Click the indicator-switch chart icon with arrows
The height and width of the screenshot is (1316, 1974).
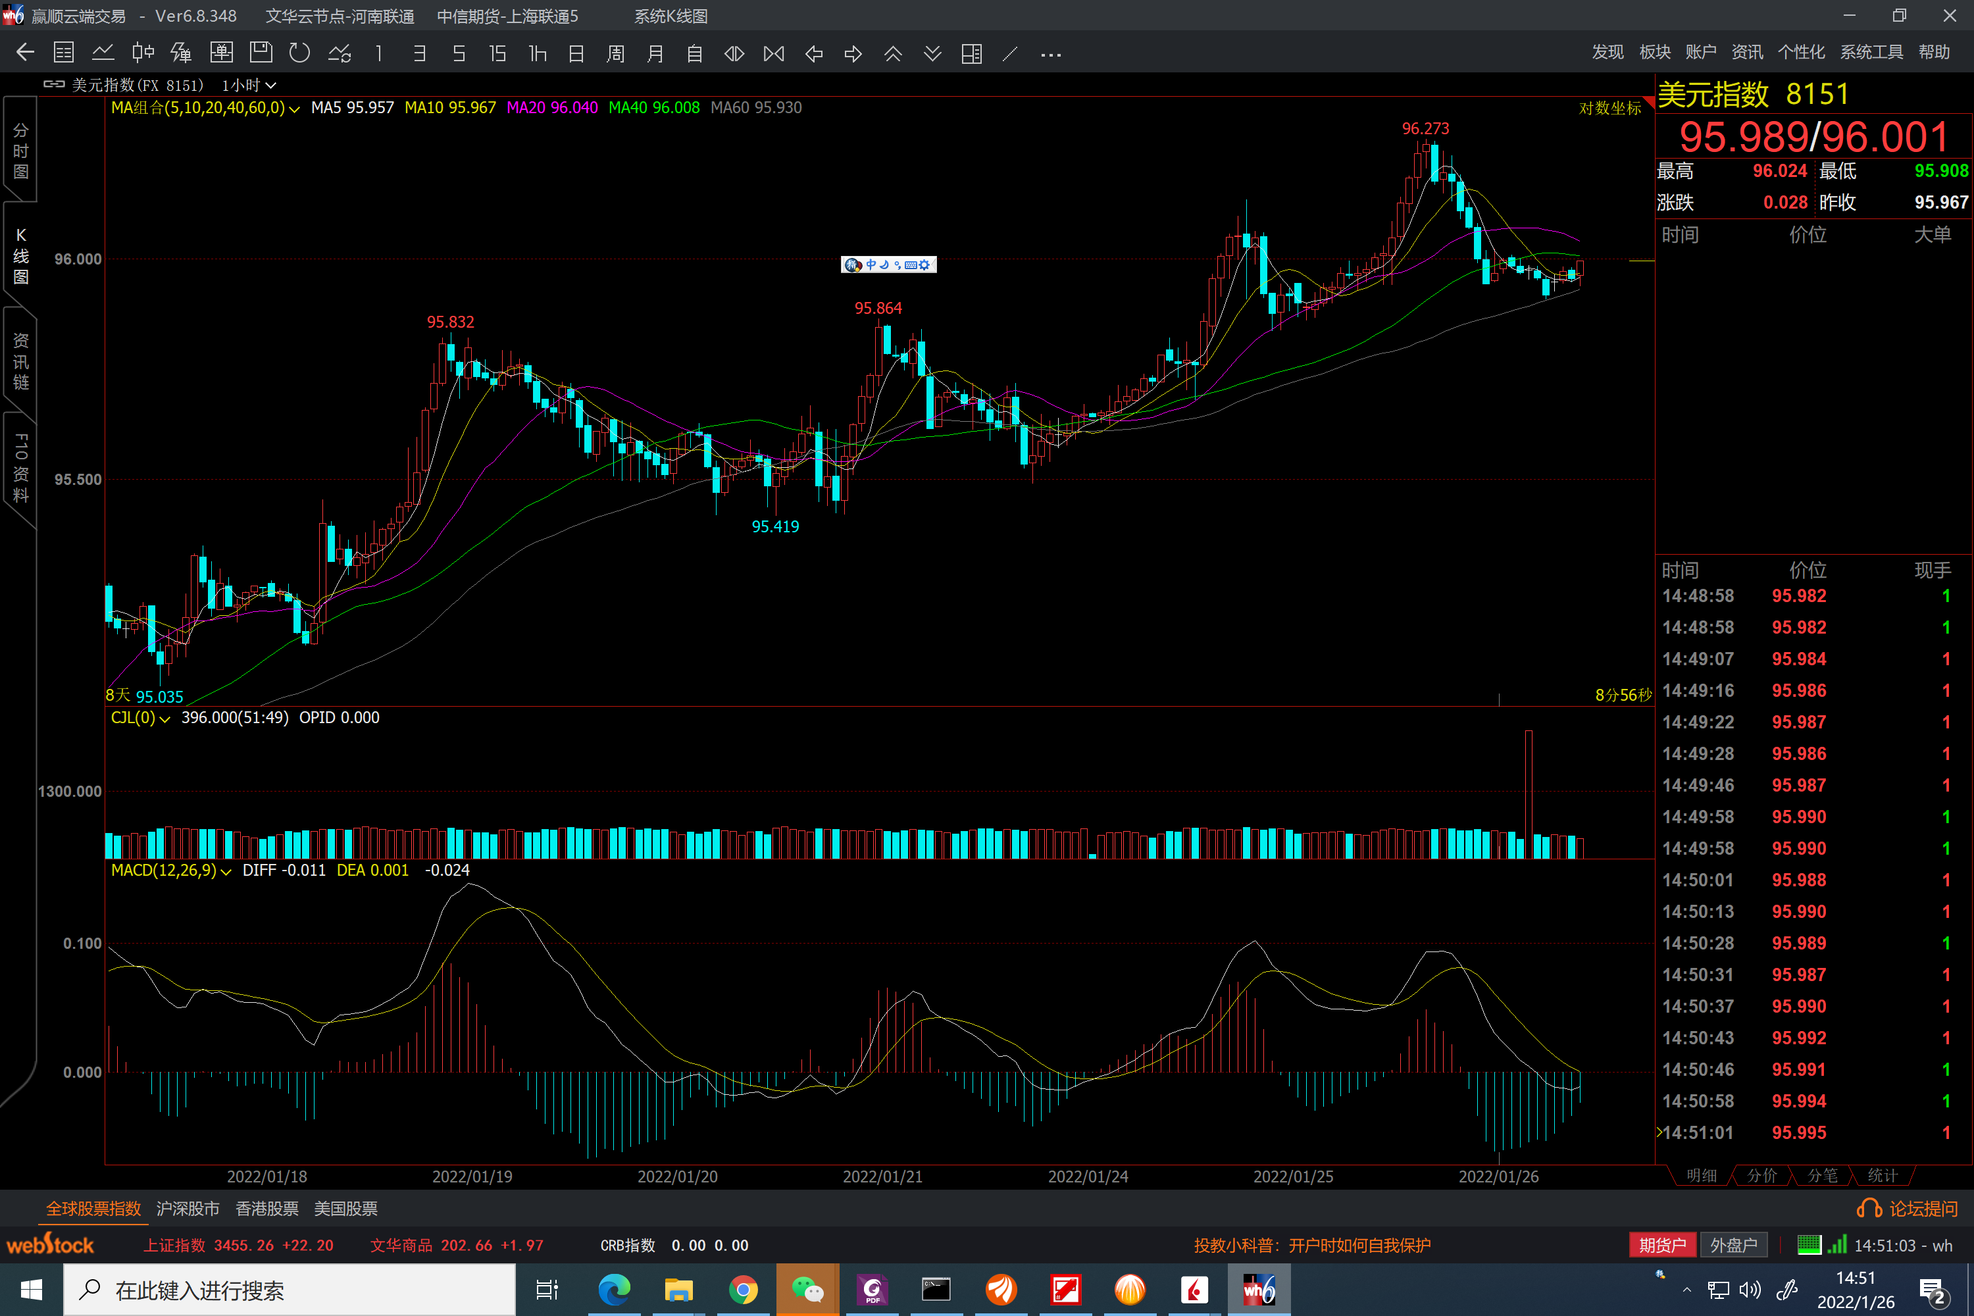[x=340, y=53]
